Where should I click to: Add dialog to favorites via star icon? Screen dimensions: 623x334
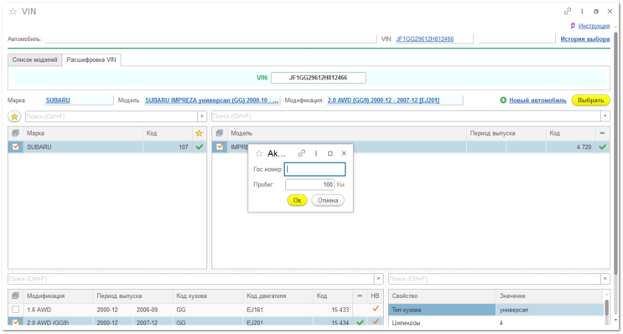pos(259,153)
